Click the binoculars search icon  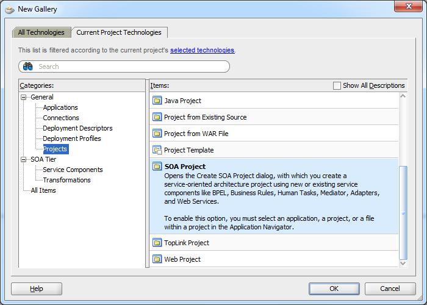pyautogui.click(x=28, y=66)
